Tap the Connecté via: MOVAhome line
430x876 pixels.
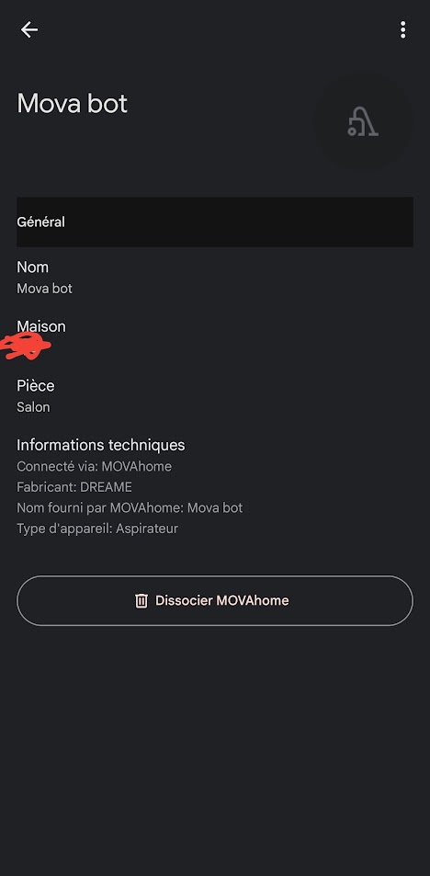(x=94, y=466)
